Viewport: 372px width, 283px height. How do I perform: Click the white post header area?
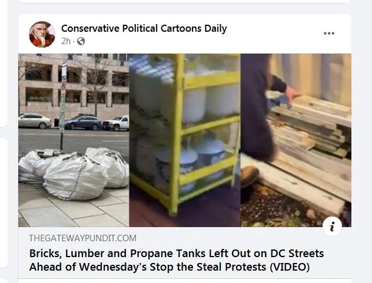tap(185, 34)
